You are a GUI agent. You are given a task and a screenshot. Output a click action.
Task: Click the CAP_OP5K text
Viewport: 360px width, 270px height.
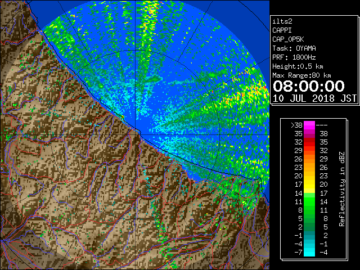[288, 39]
